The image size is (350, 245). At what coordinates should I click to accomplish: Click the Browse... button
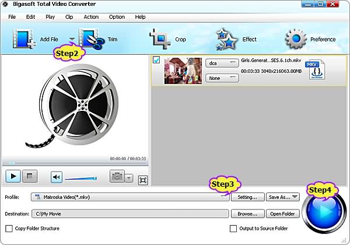pyautogui.click(x=247, y=214)
